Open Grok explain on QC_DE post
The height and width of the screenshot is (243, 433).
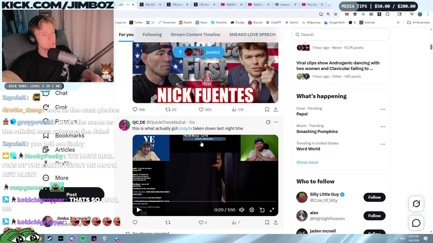pyautogui.click(x=268, y=122)
